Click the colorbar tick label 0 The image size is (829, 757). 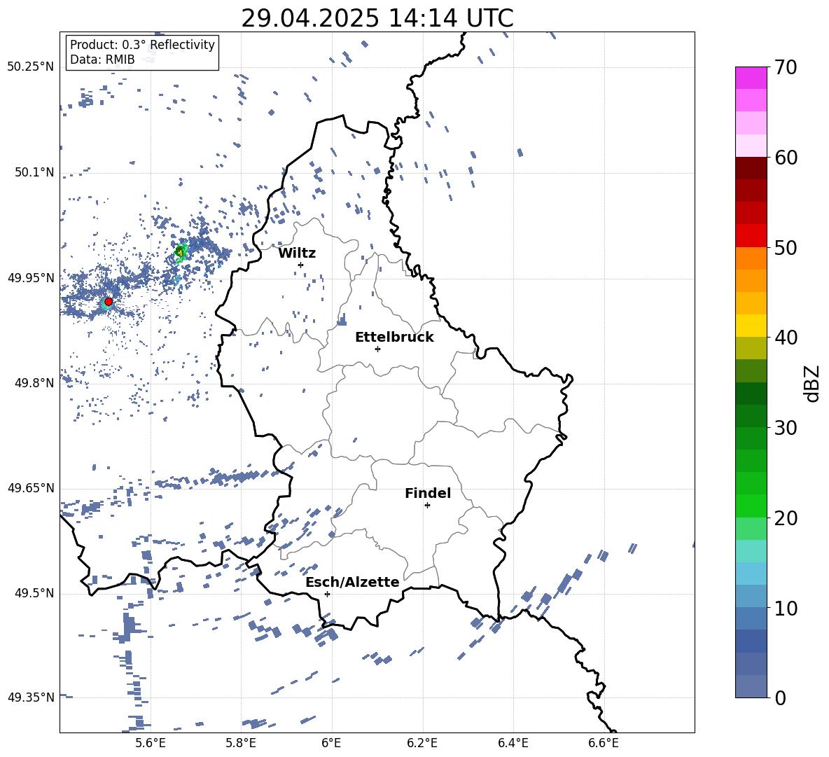tap(780, 697)
